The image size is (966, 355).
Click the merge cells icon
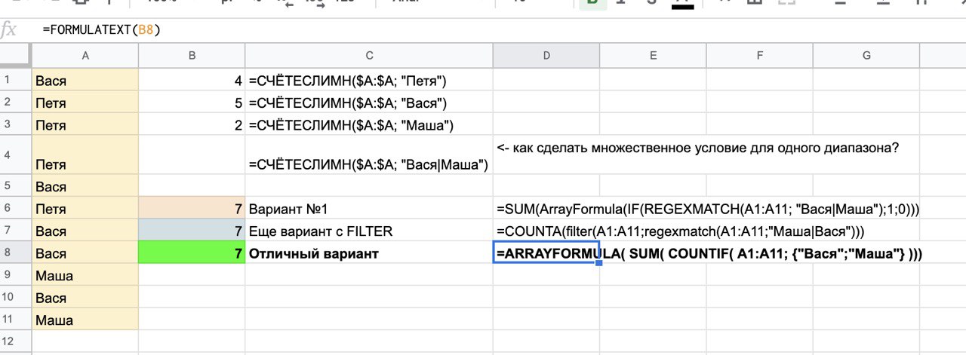click(x=787, y=3)
